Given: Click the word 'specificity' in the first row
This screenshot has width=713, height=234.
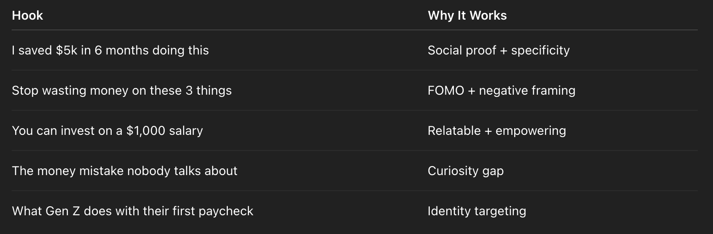Looking at the screenshot, I should coord(540,50).
